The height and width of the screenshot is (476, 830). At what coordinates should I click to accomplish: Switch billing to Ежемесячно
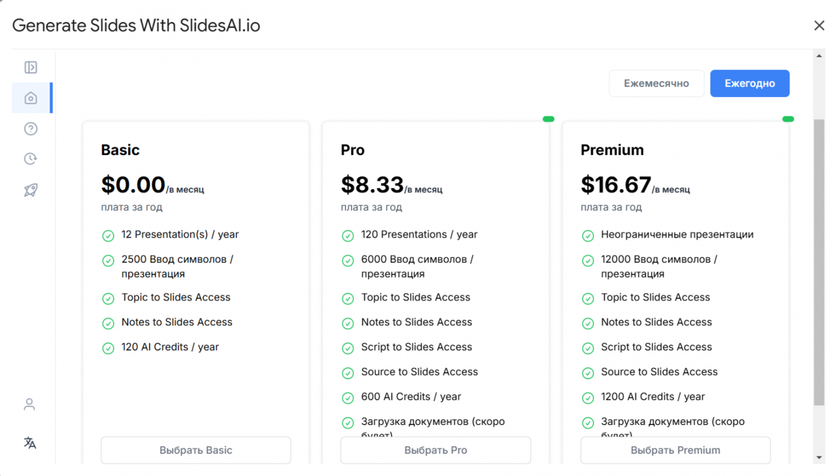click(656, 84)
